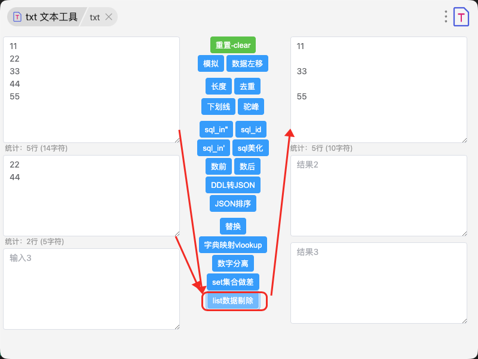
Task: Click the 长度 button
Action: pyautogui.click(x=219, y=86)
